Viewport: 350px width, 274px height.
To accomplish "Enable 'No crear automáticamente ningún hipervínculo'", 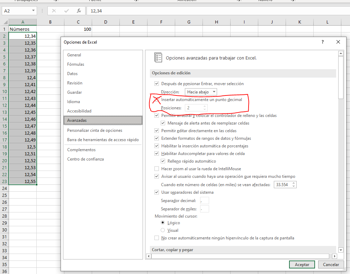I will pyautogui.click(x=157, y=238).
